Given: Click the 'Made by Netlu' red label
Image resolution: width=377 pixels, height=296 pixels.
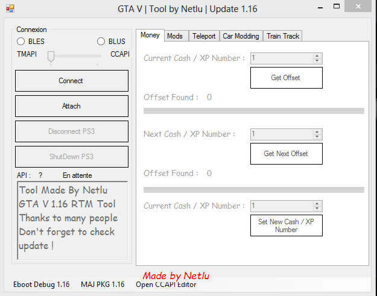Looking at the screenshot, I should 176,276.
